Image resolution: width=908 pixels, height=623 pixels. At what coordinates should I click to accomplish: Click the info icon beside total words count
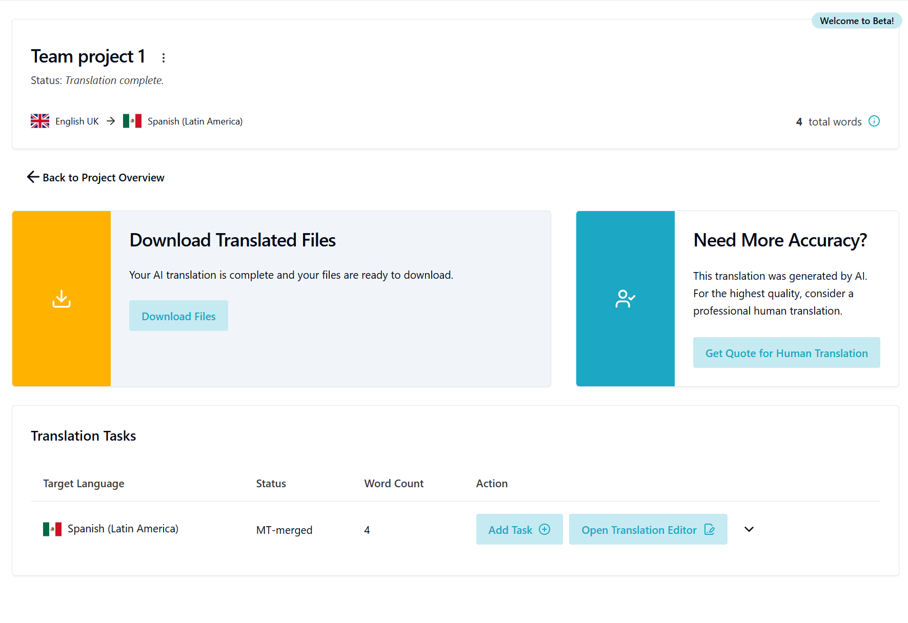coord(874,121)
